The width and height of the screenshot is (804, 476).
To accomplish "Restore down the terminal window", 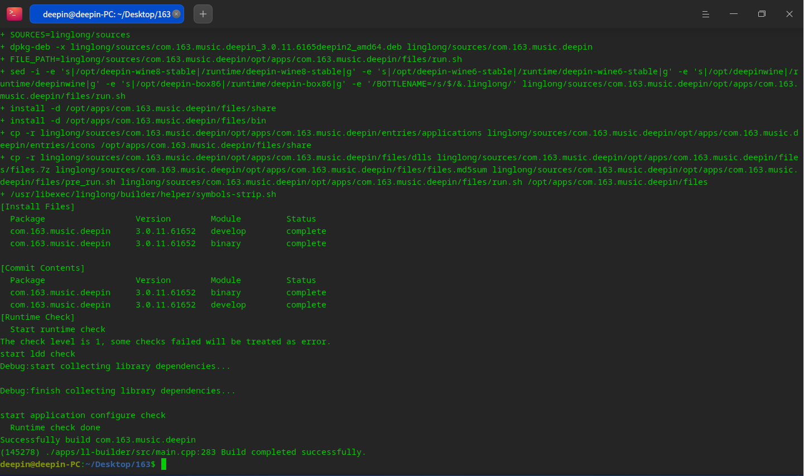I will [x=762, y=14].
